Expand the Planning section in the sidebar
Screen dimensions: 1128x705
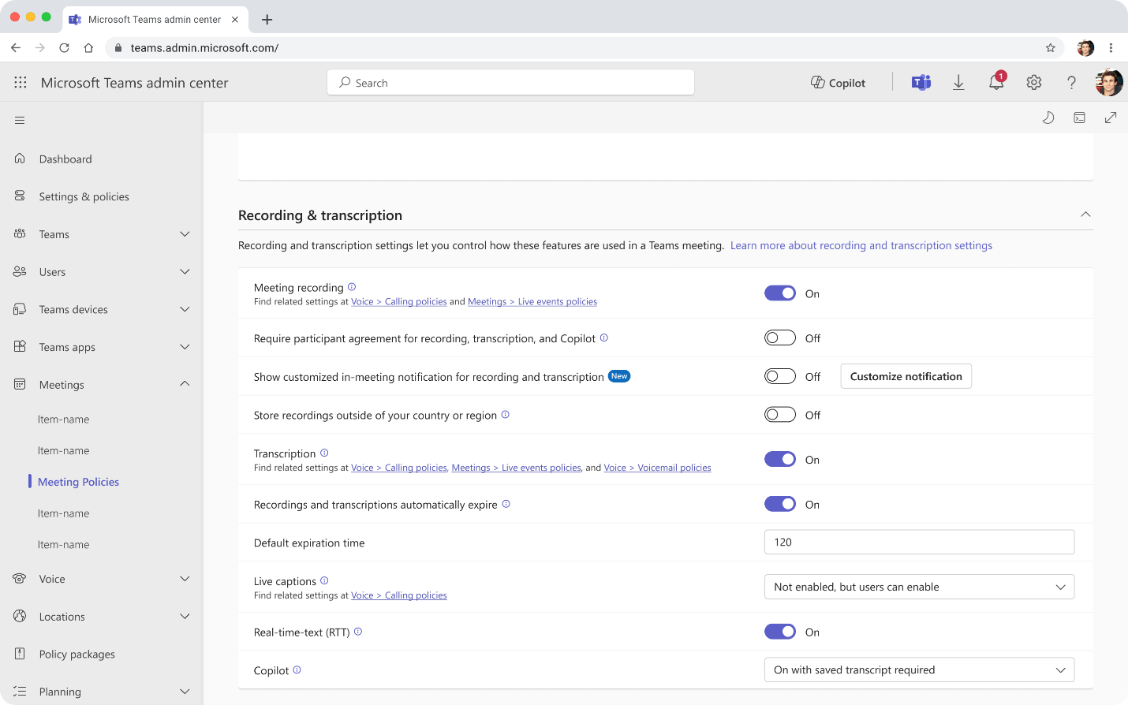point(185,692)
